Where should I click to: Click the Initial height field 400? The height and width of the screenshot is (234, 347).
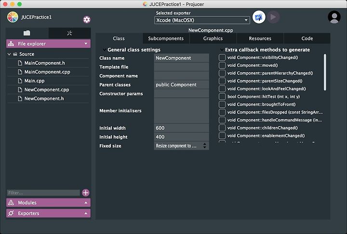coord(181,137)
